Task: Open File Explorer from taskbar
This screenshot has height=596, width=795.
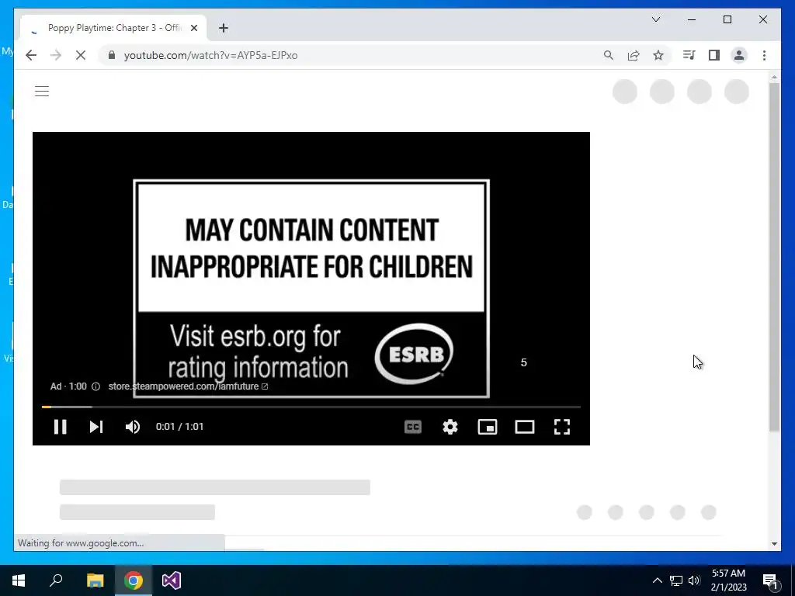Action: click(95, 580)
